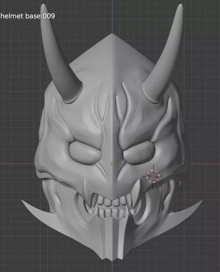This screenshot has width=220, height=272.
Task: Click the 'helmet base.009' object name text
Action: point(28,16)
